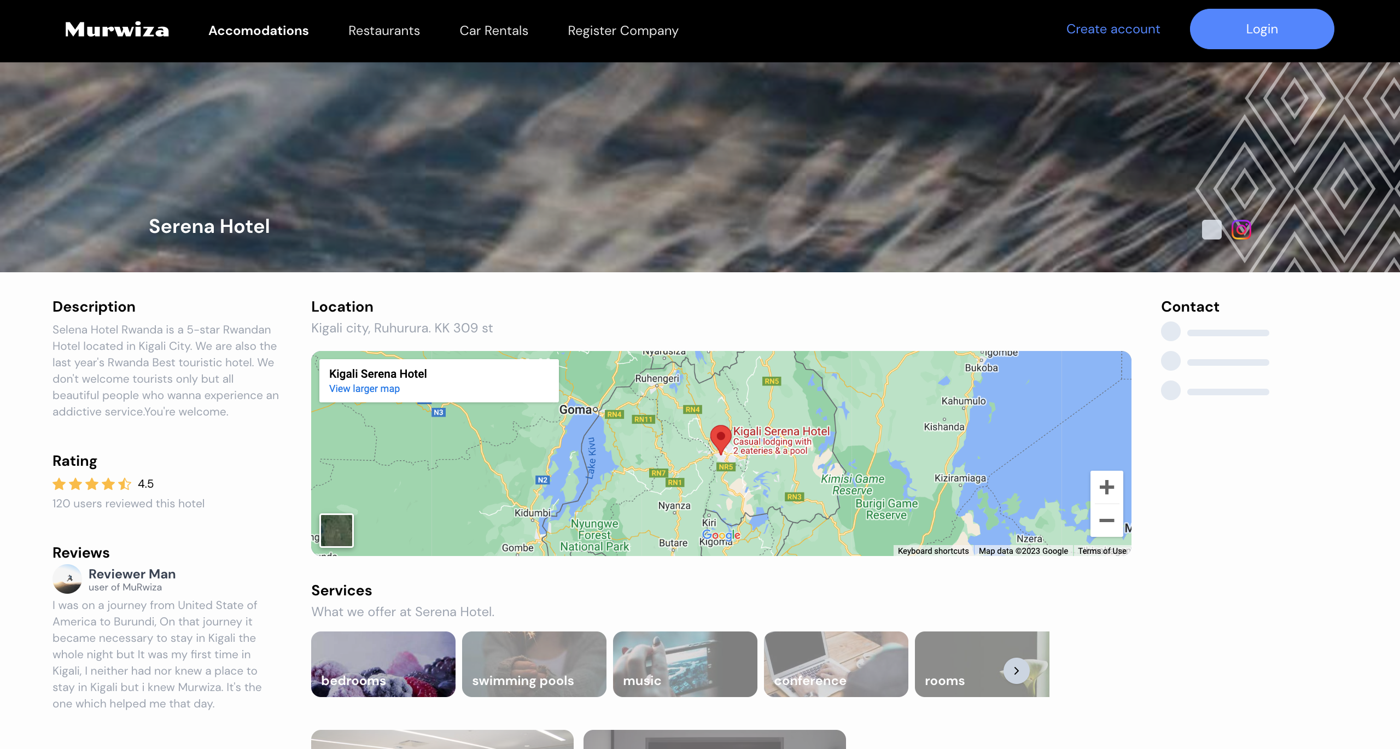This screenshot has width=1400, height=749.
Task: Open the Accomodations menu item
Action: [x=259, y=31]
